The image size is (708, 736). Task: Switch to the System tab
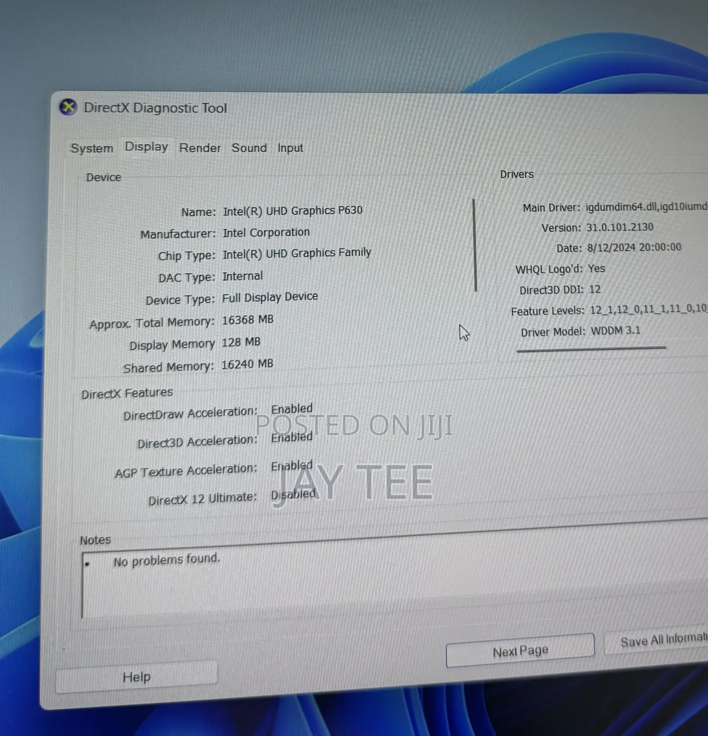tap(92, 148)
